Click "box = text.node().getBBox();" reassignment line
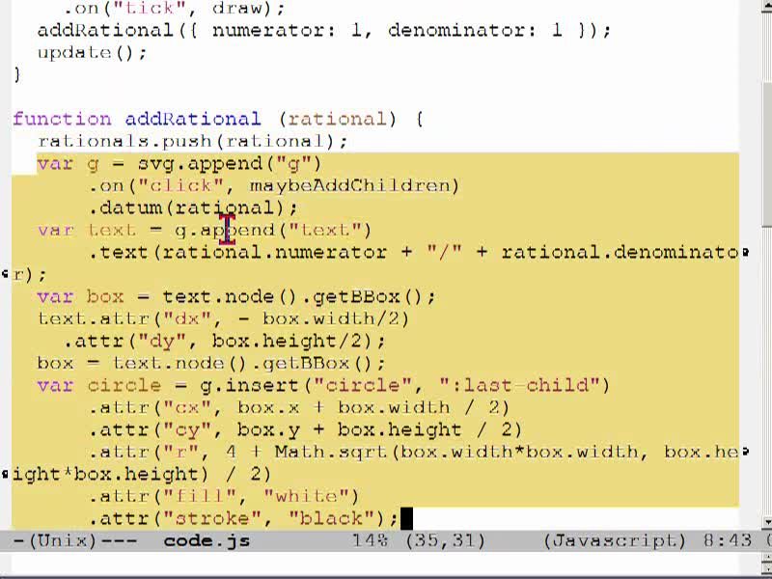This screenshot has height=579, width=772. point(210,363)
